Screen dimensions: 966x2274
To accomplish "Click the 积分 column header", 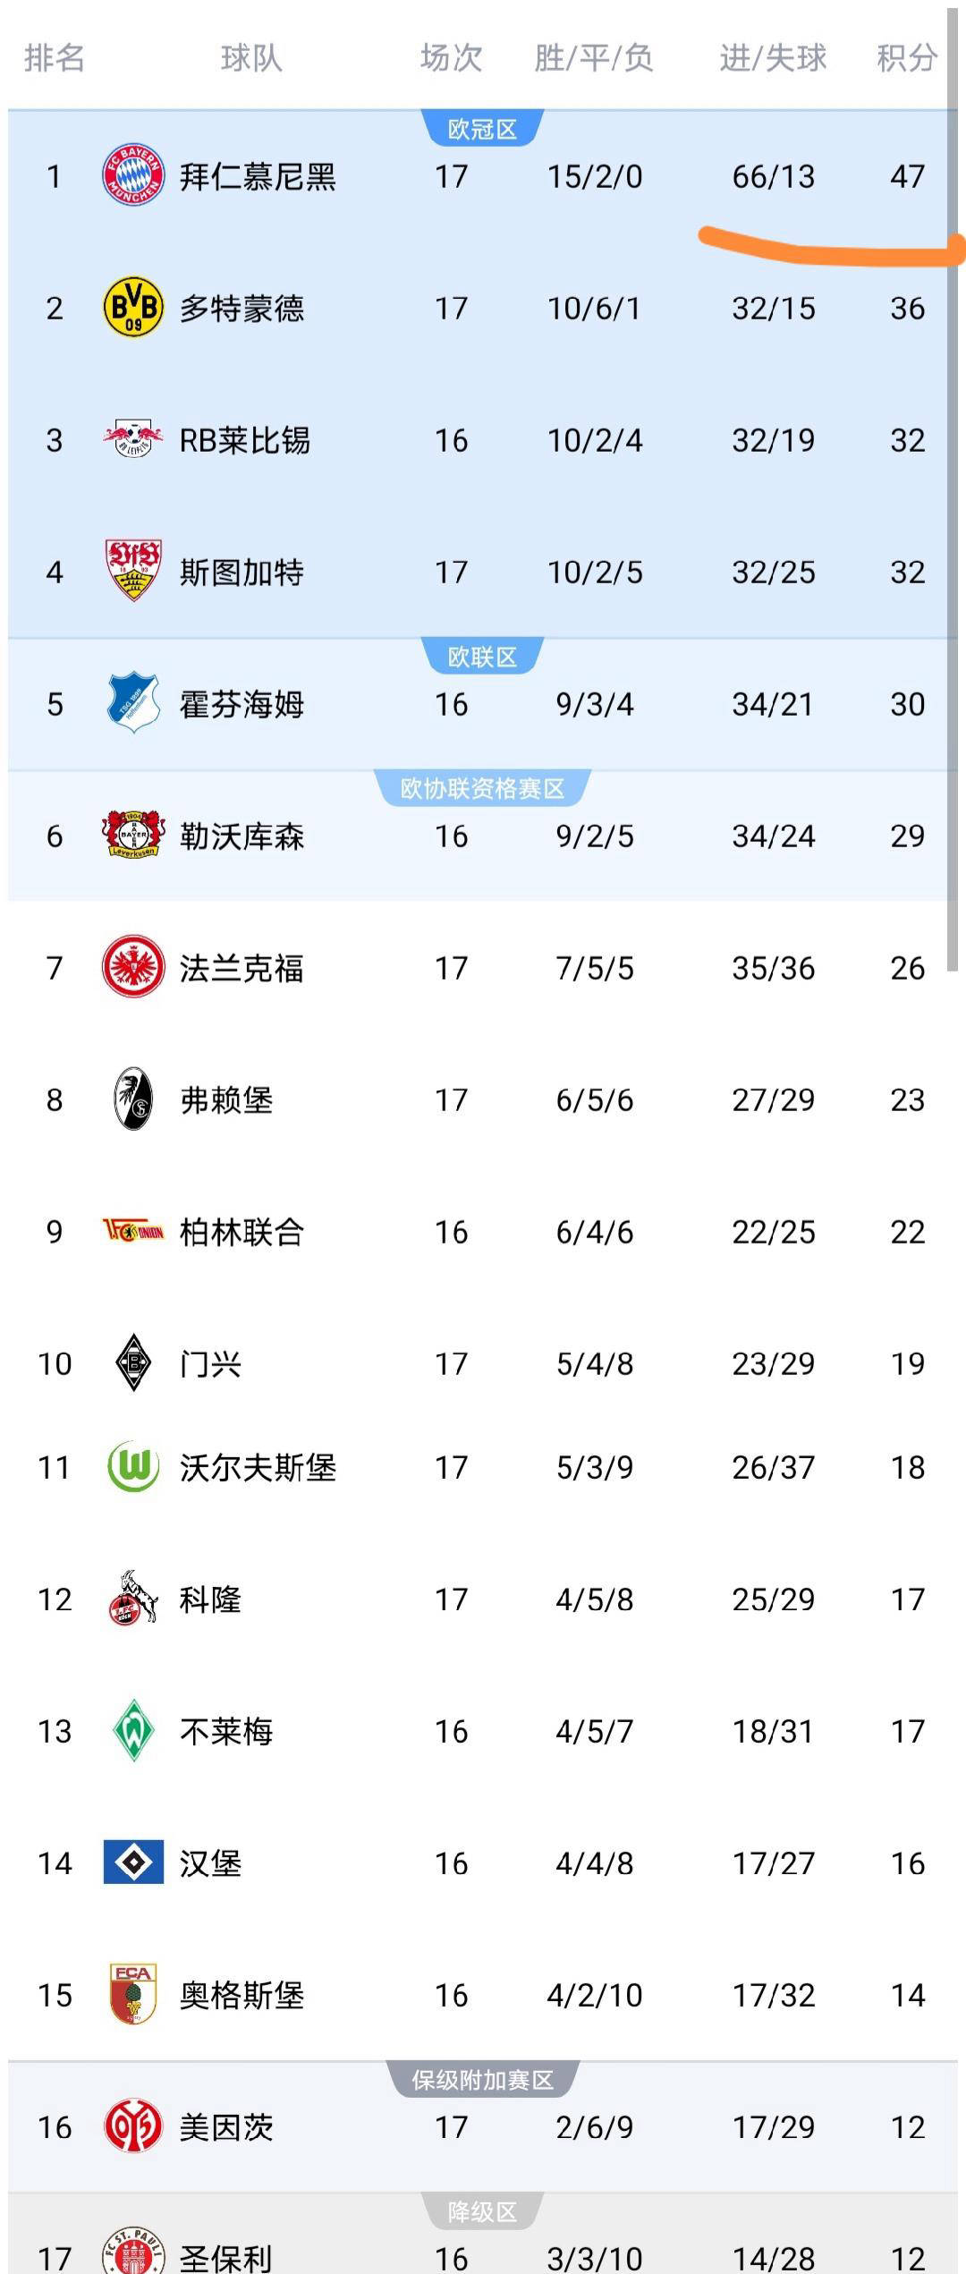I will (906, 58).
